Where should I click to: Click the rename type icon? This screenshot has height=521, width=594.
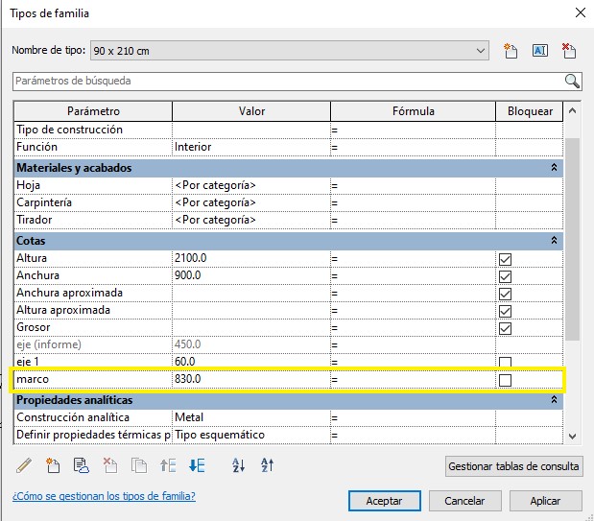pyautogui.click(x=539, y=51)
